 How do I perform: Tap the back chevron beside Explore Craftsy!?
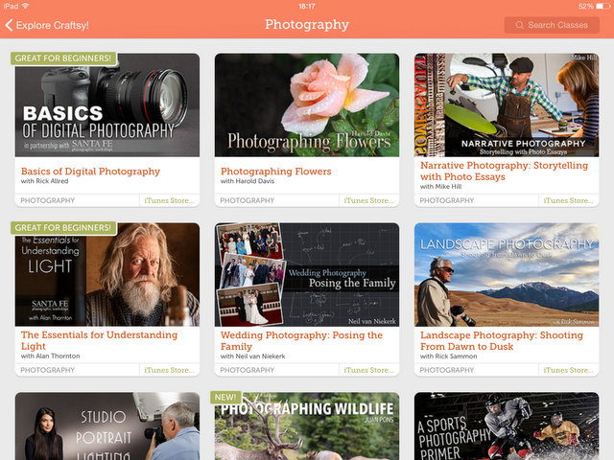point(9,25)
